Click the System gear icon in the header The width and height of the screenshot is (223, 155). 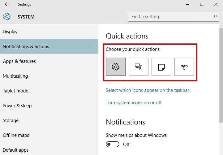click(x=7, y=17)
